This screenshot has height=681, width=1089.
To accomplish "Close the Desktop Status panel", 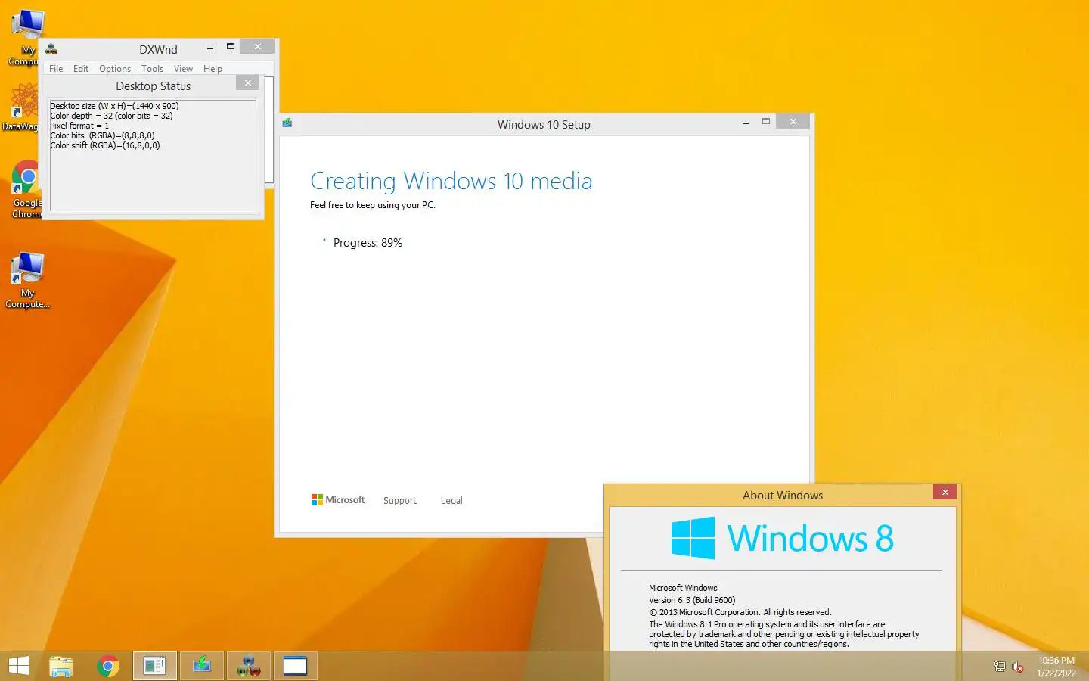I will tap(248, 83).
